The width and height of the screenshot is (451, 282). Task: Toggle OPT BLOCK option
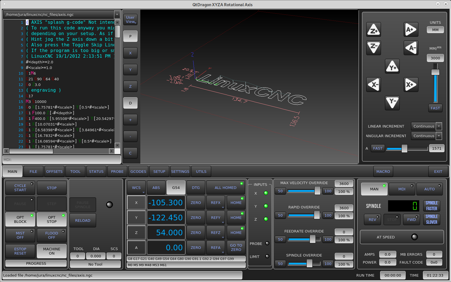20,219
